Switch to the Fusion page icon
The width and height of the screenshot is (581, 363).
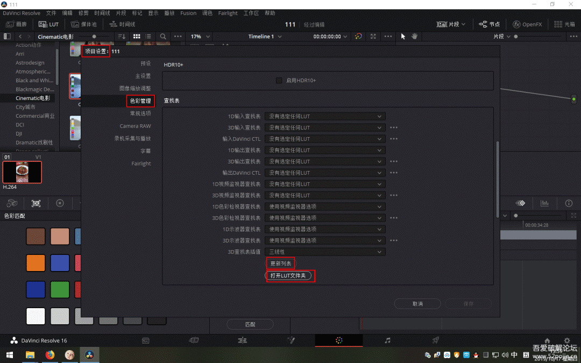point(291,340)
